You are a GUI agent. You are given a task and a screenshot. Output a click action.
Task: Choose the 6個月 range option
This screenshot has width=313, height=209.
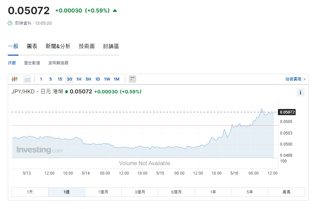(x=176, y=192)
